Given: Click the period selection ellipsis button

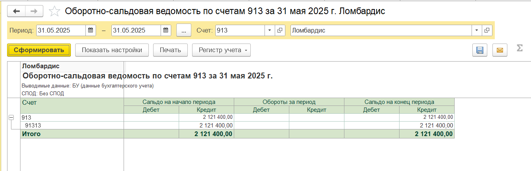Looking at the screenshot, I should pos(183,30).
